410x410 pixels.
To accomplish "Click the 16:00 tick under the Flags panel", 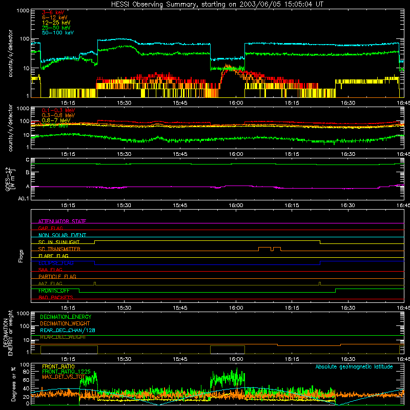I will point(236,308).
